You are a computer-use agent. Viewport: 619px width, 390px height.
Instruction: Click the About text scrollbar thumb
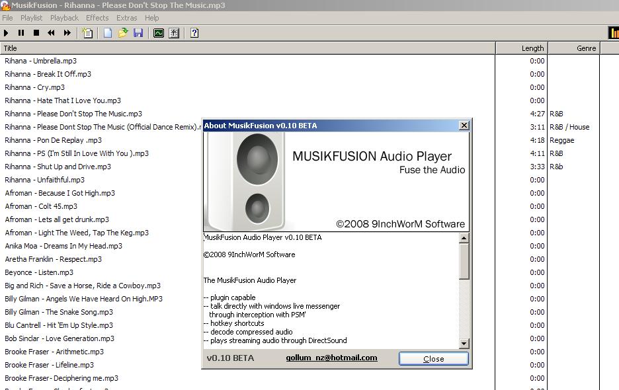pyautogui.click(x=464, y=261)
